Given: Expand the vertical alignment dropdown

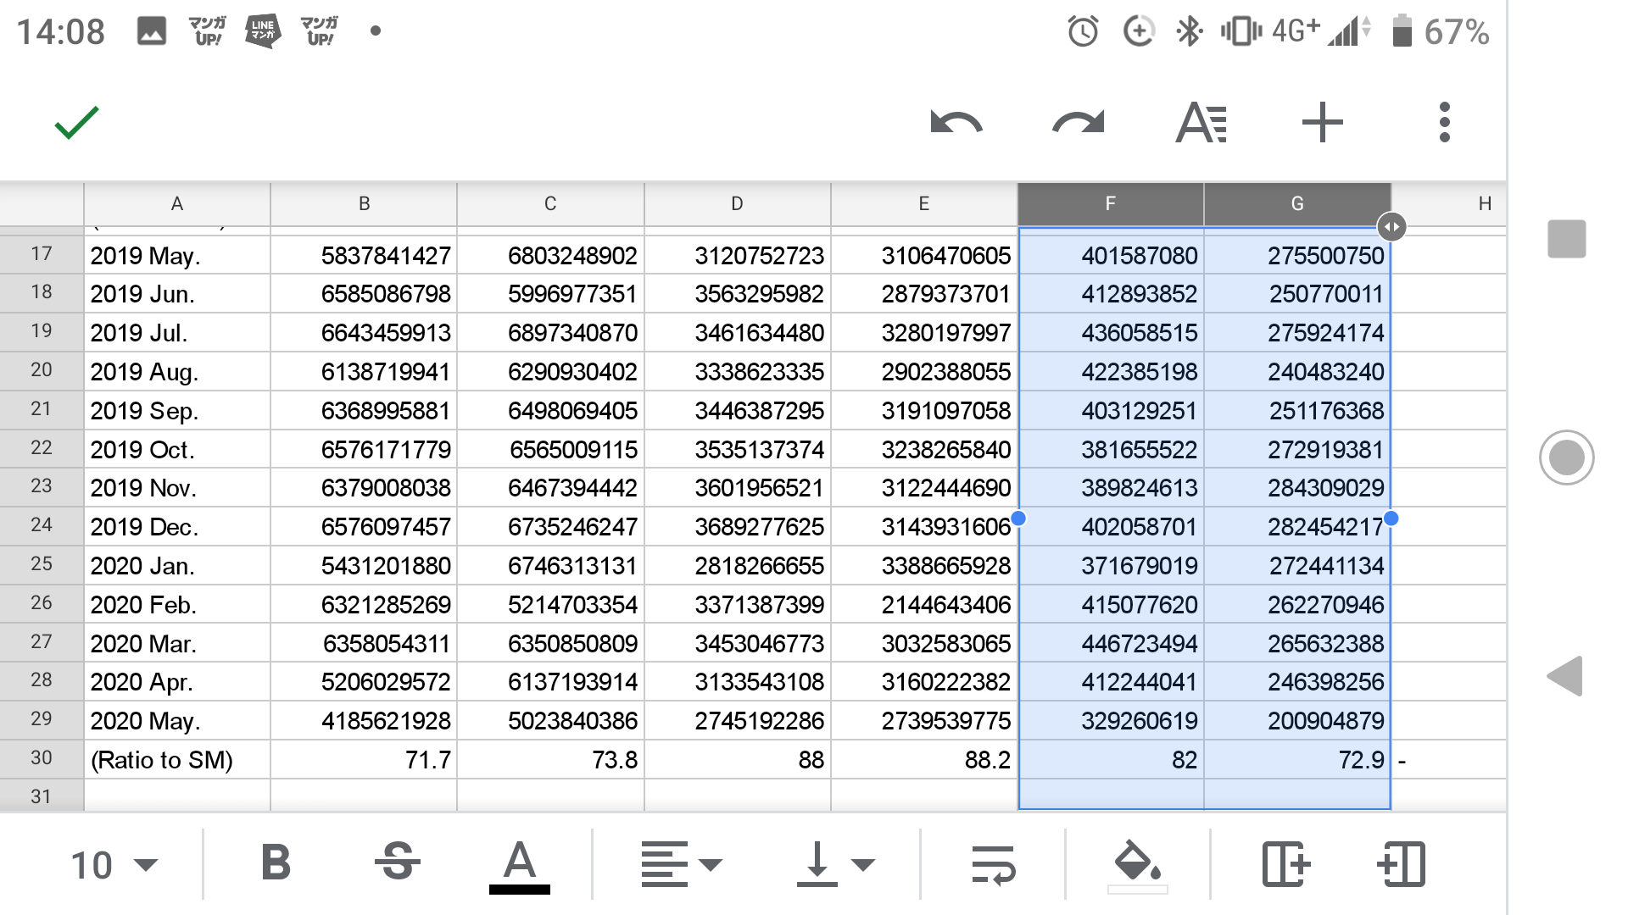Looking at the screenshot, I should point(835,863).
